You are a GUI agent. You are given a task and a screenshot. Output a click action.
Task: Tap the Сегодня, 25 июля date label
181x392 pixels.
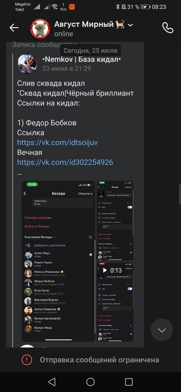(90, 50)
